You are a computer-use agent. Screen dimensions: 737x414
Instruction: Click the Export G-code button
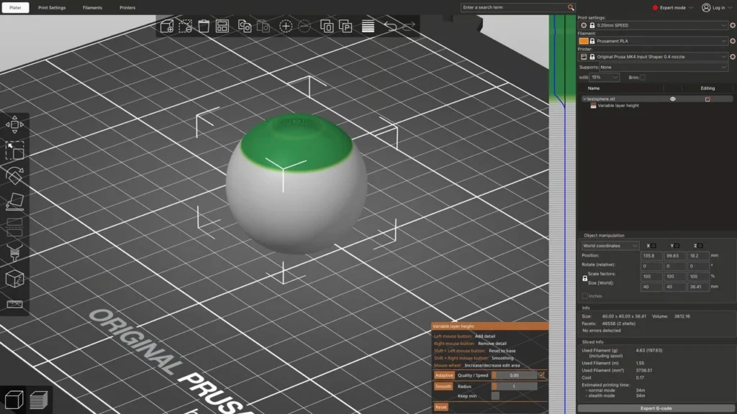pyautogui.click(x=656, y=408)
